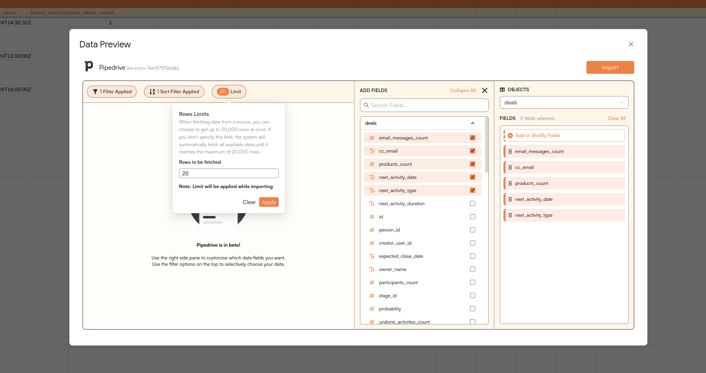Click the sort order icon
The width and height of the screenshot is (706, 373).
click(152, 92)
